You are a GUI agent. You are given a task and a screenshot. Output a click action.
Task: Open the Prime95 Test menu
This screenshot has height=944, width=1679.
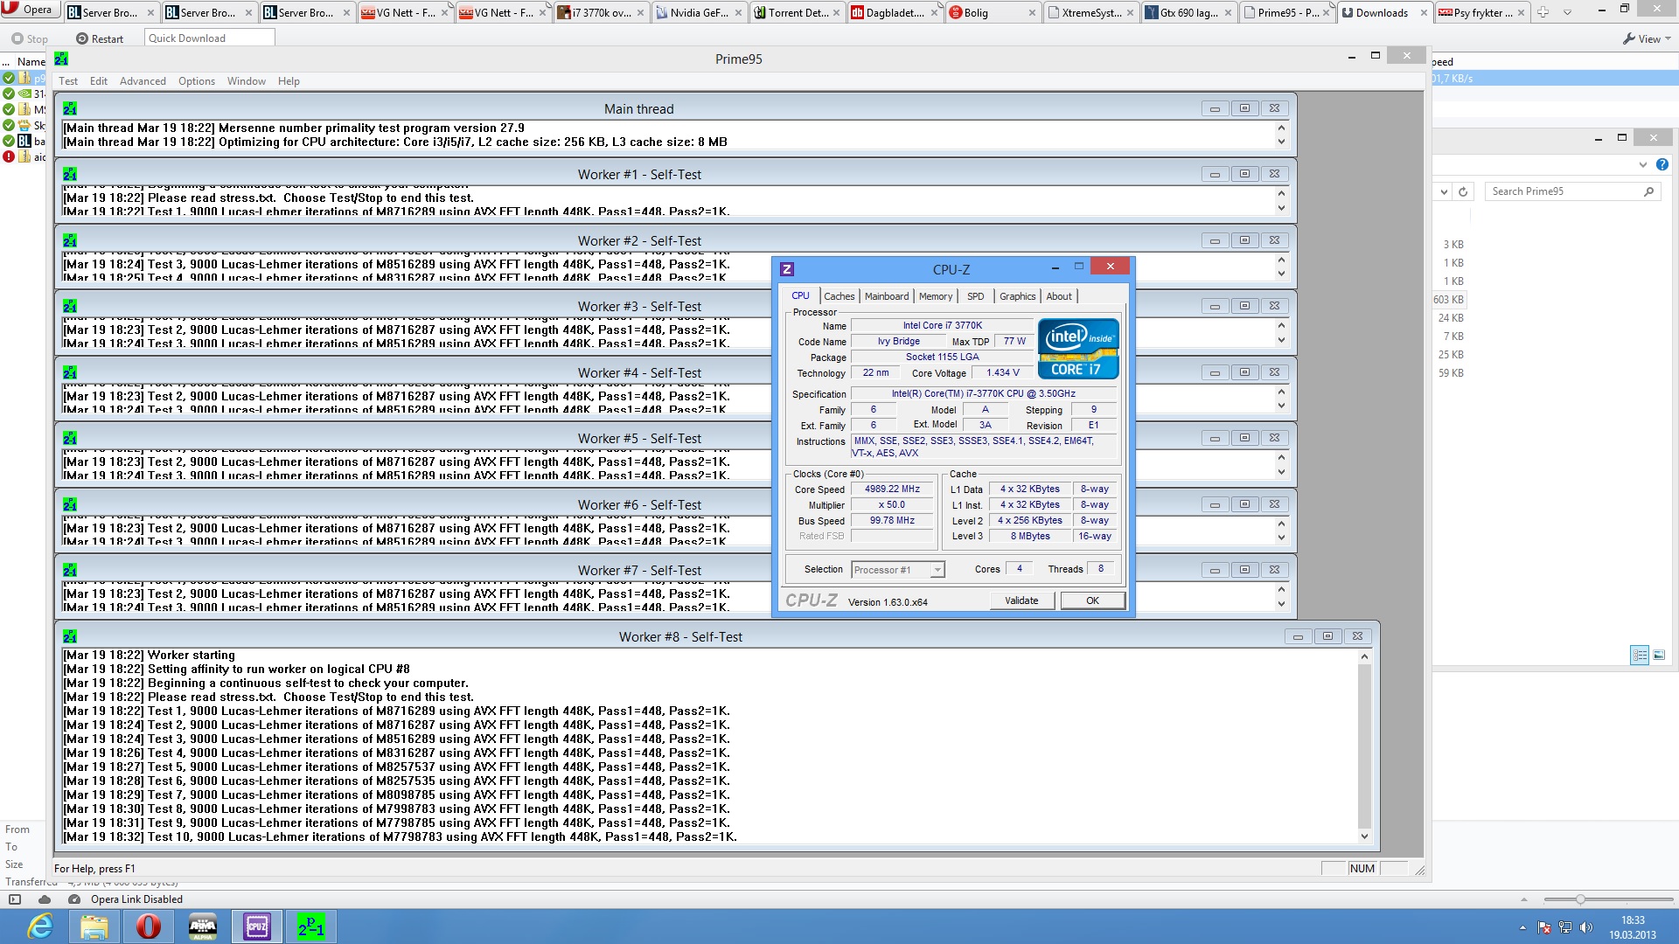coord(68,81)
